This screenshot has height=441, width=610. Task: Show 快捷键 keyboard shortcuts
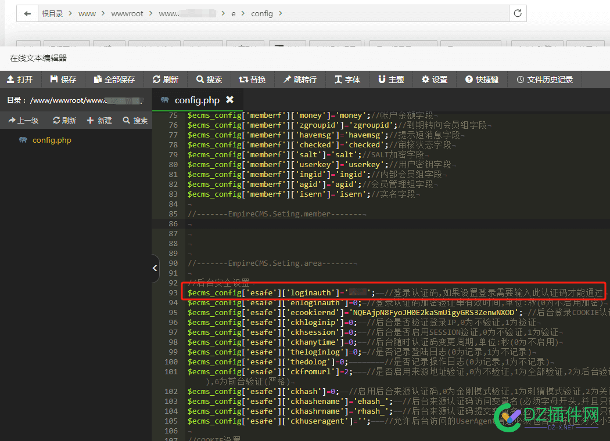click(482, 79)
